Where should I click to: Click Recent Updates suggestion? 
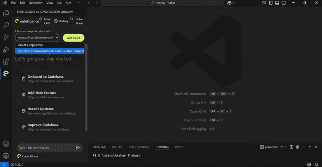pyautogui.click(x=49, y=111)
